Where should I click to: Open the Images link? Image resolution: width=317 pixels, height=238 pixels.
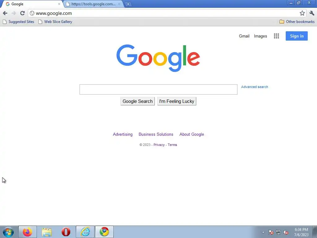pos(260,36)
